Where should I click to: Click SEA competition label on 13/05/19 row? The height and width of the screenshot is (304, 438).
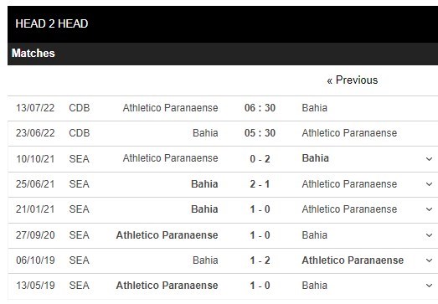click(x=80, y=286)
